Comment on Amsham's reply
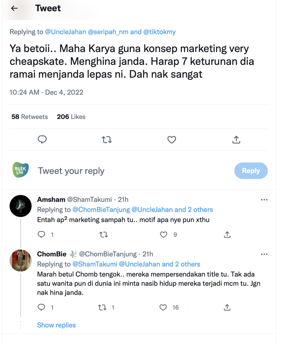Image resolution: width=287 pixels, height=343 pixels. pos(42,235)
